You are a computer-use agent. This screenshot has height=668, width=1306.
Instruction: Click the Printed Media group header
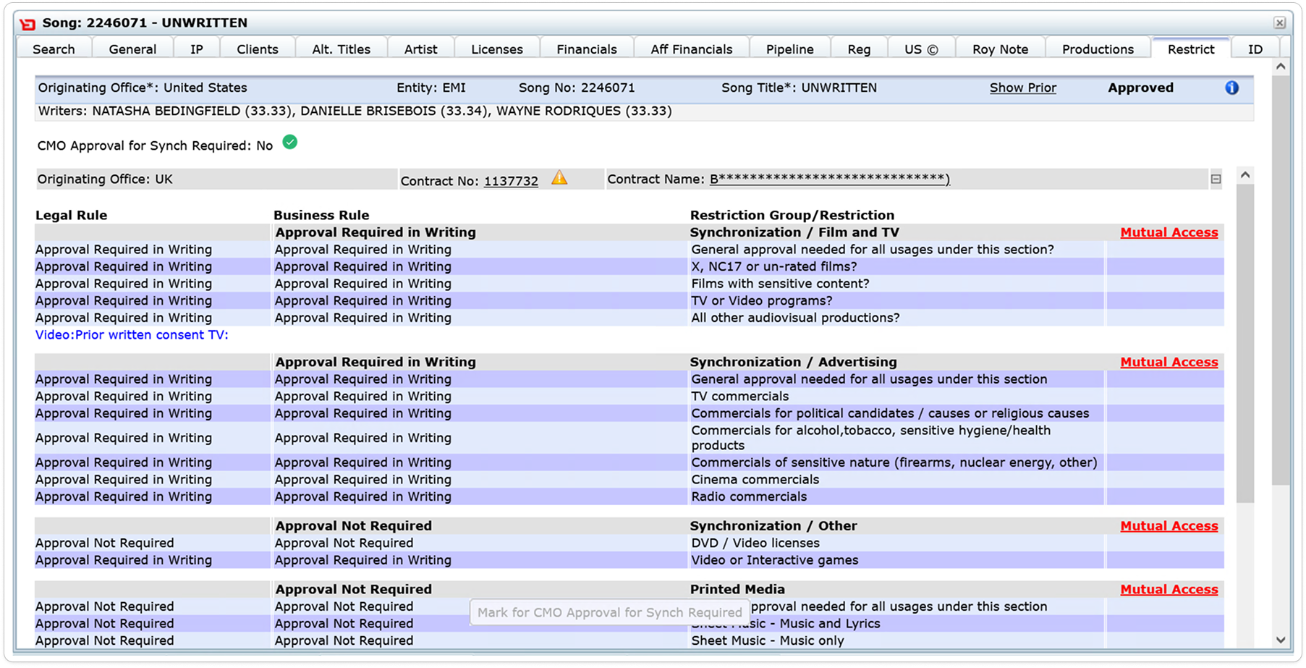pyautogui.click(x=737, y=589)
